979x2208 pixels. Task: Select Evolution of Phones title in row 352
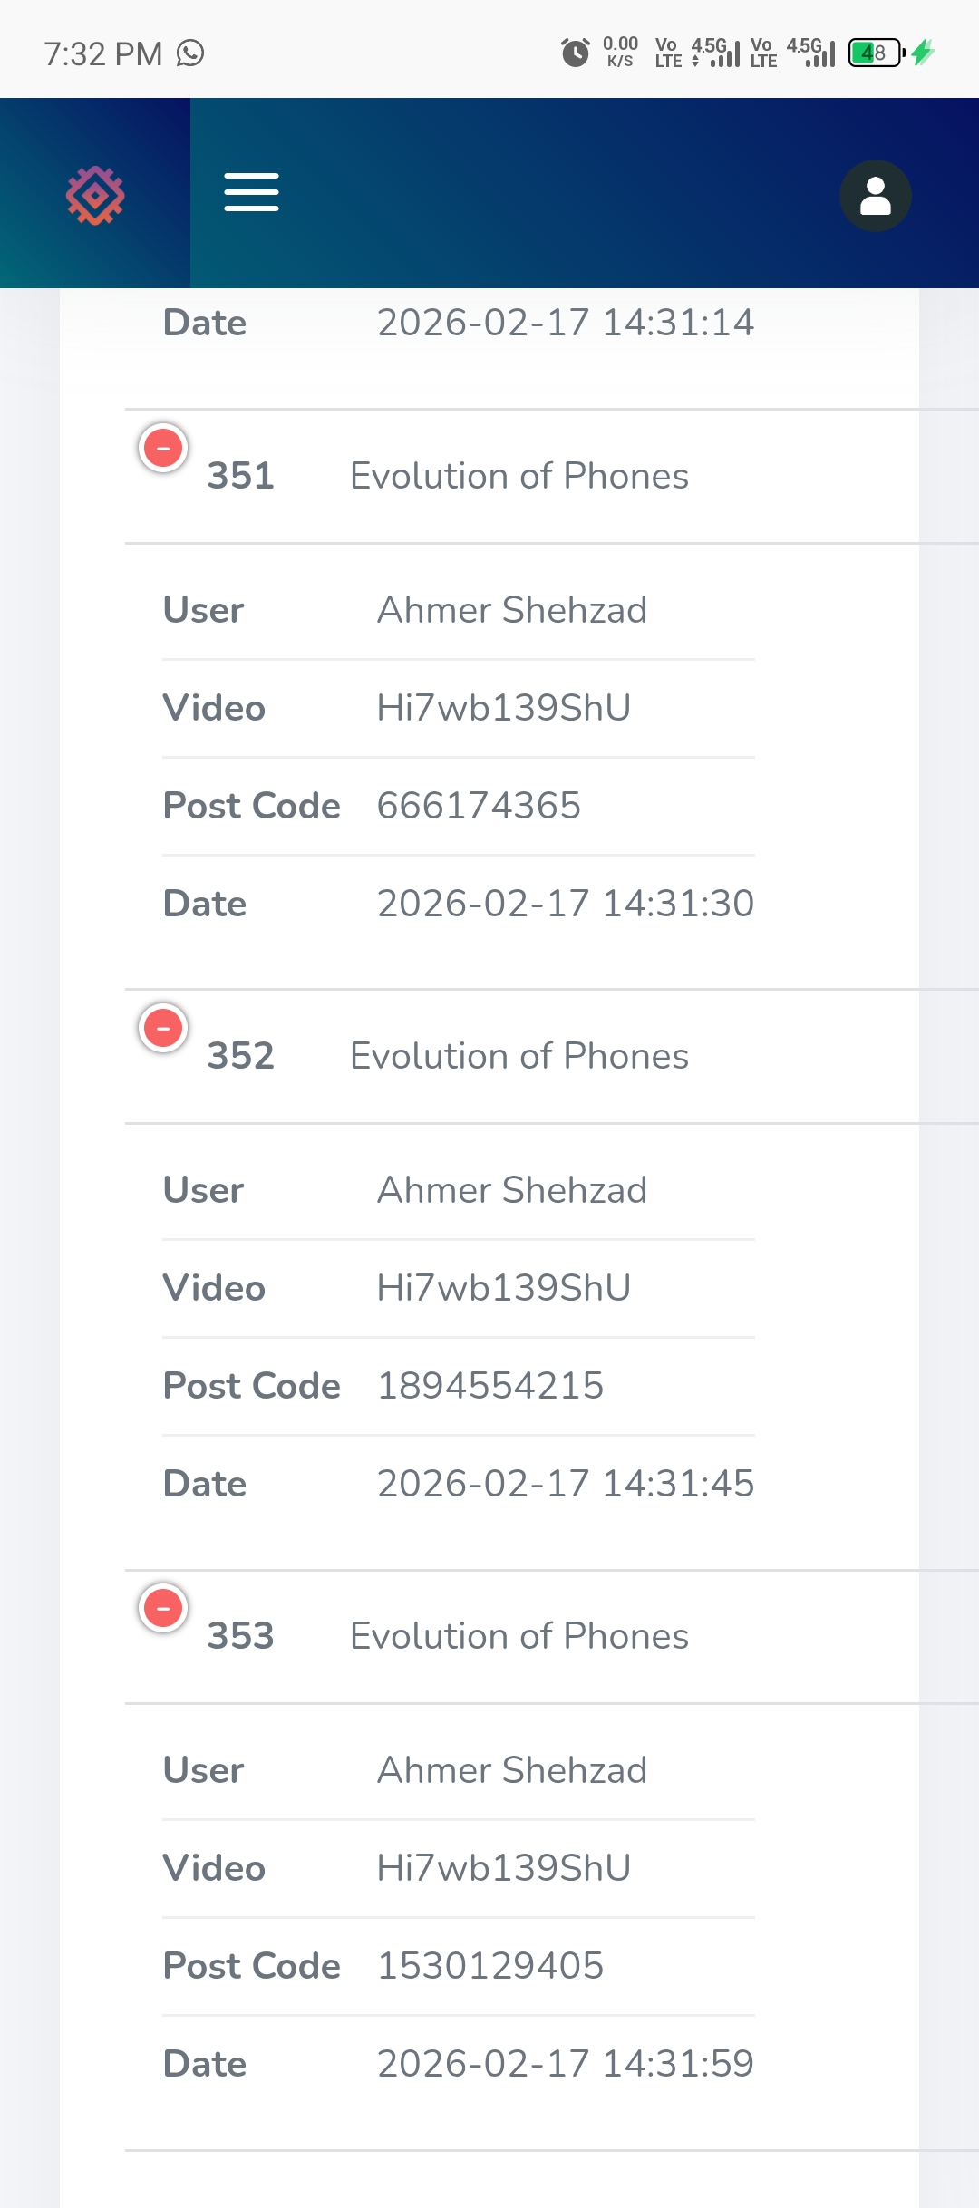pos(519,1056)
